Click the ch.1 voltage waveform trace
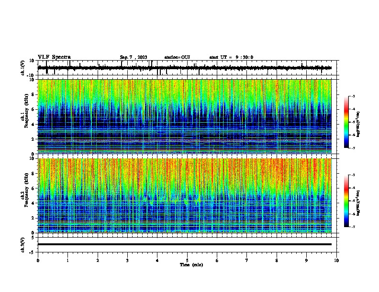 184,68
